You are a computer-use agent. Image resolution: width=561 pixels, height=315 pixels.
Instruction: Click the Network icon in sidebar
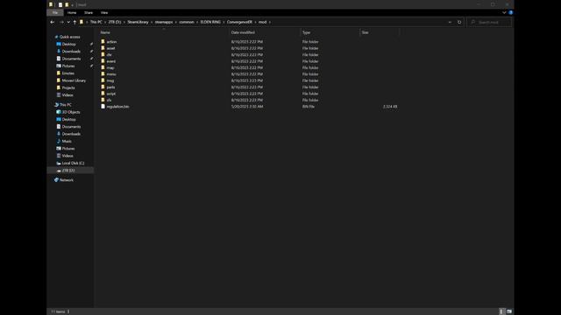tap(56, 180)
